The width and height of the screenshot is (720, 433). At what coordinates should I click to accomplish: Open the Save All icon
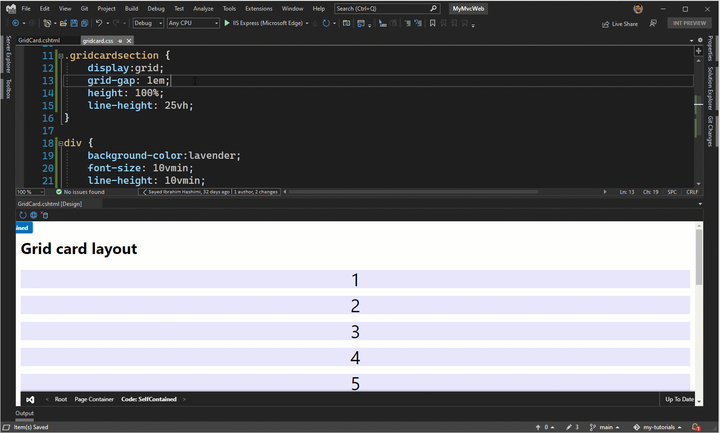pyautogui.click(x=85, y=23)
